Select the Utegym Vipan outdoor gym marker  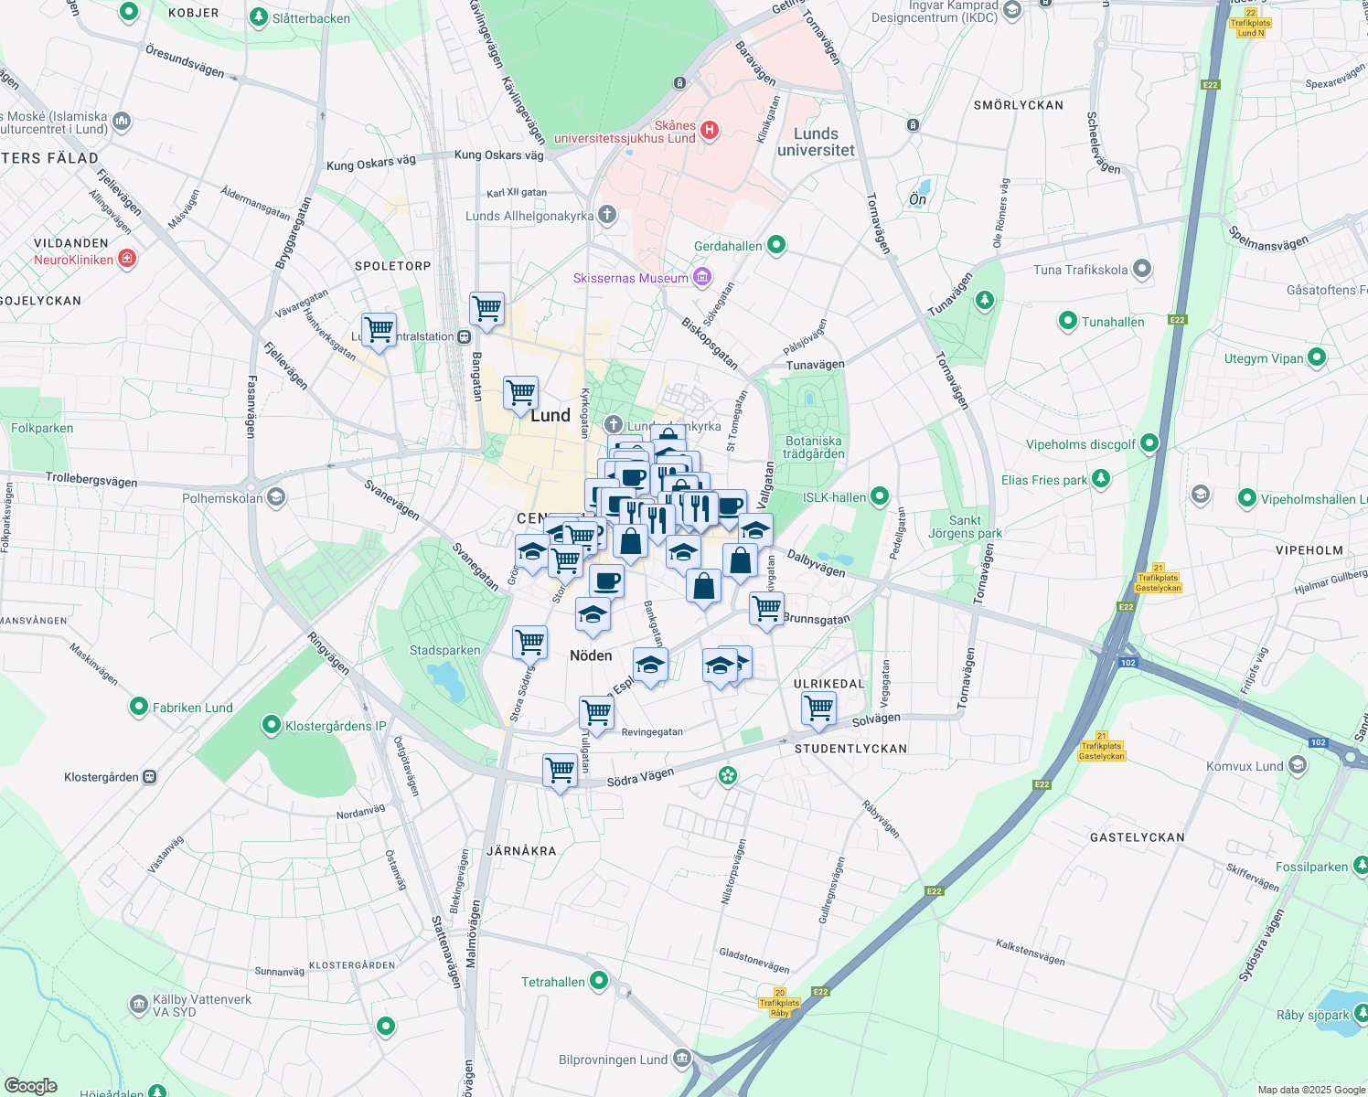(1317, 357)
